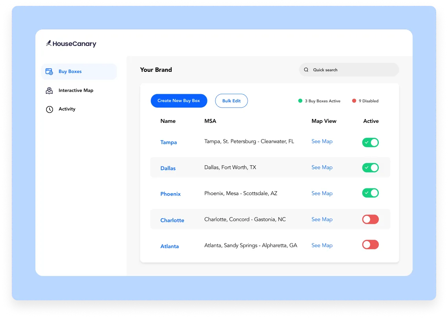Disable the Tampa buy box toggle
Viewport: 448px width, 318px height.
pyautogui.click(x=370, y=142)
